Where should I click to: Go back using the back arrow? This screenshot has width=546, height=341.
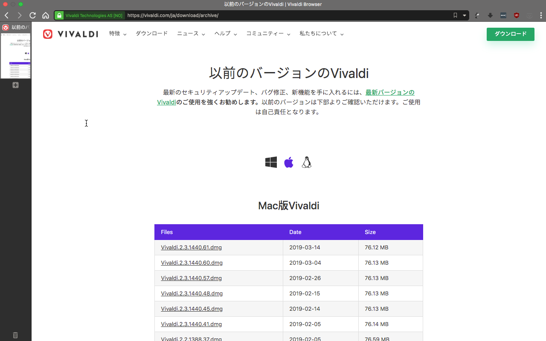pos(6,15)
